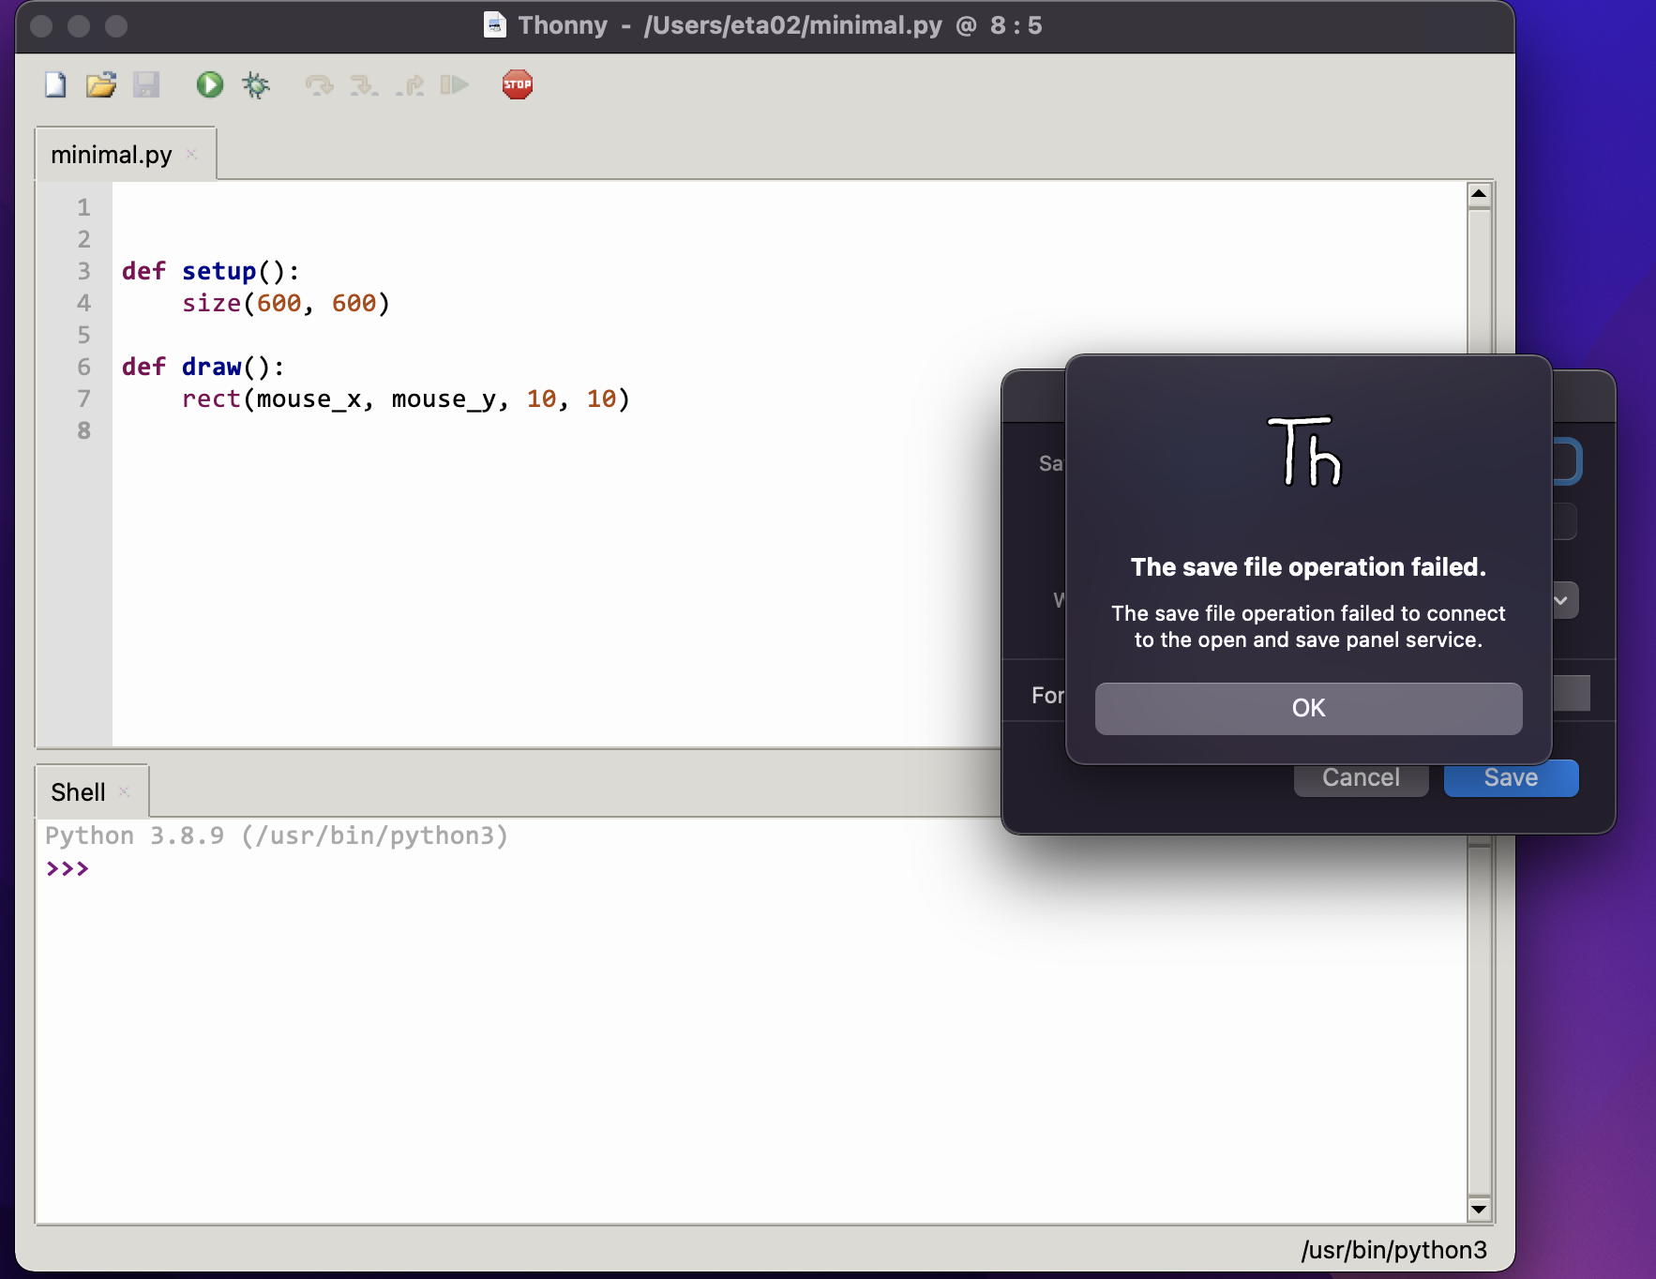
Task: Click the blue Save button
Action: tap(1511, 778)
